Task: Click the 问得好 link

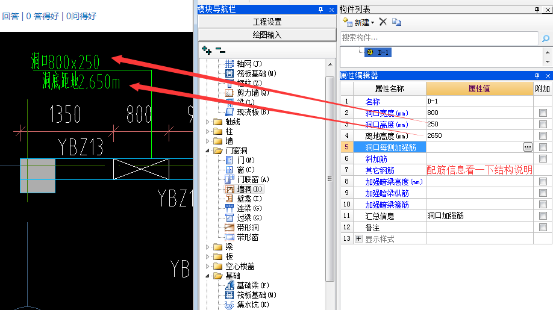Action: [81, 16]
